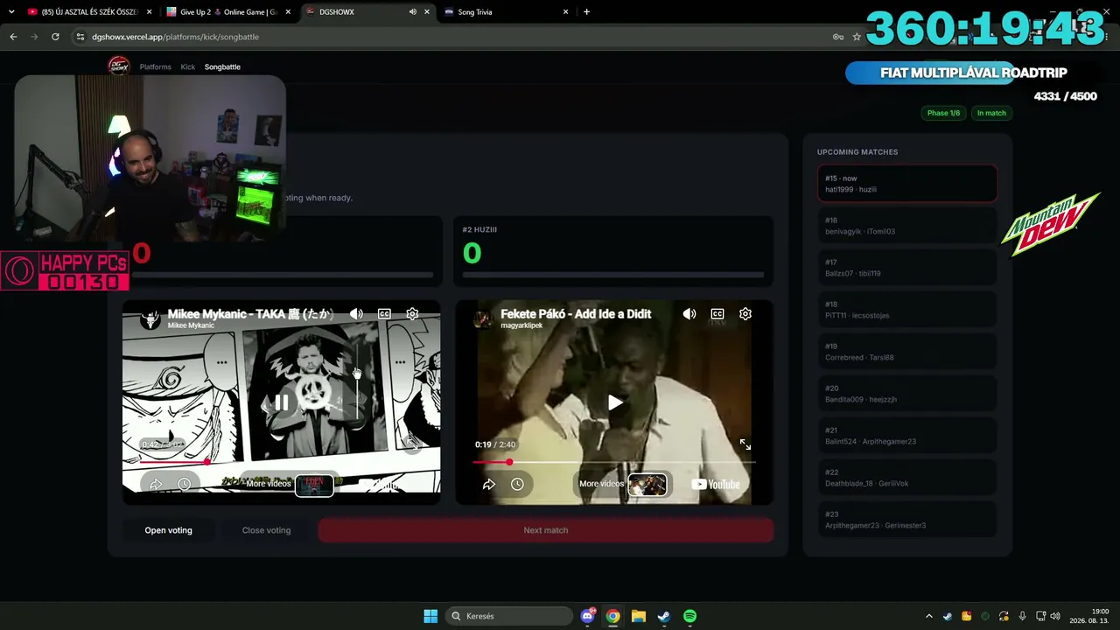
Task: Open the Fekete Pákó - Add Ide a Didit title
Action: coord(576,313)
